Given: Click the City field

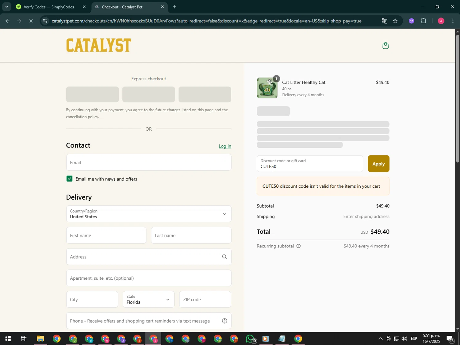Looking at the screenshot, I should click(x=92, y=300).
